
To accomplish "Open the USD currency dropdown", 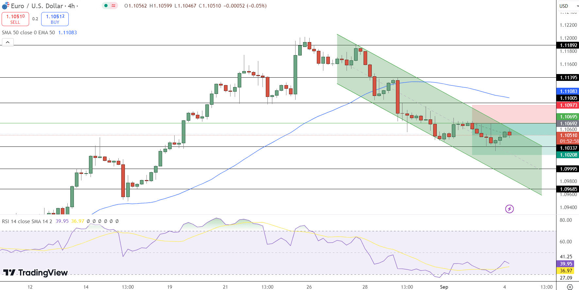I will (x=568, y=6).
